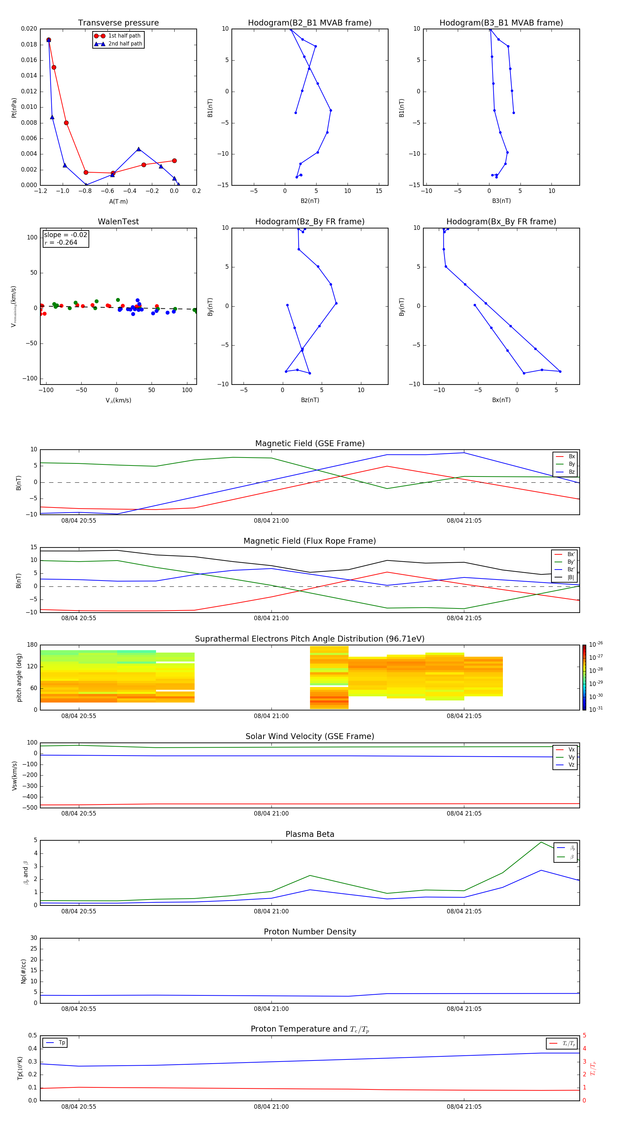
Task: Click the 'WalenTest' plot title
Action: tap(118, 222)
